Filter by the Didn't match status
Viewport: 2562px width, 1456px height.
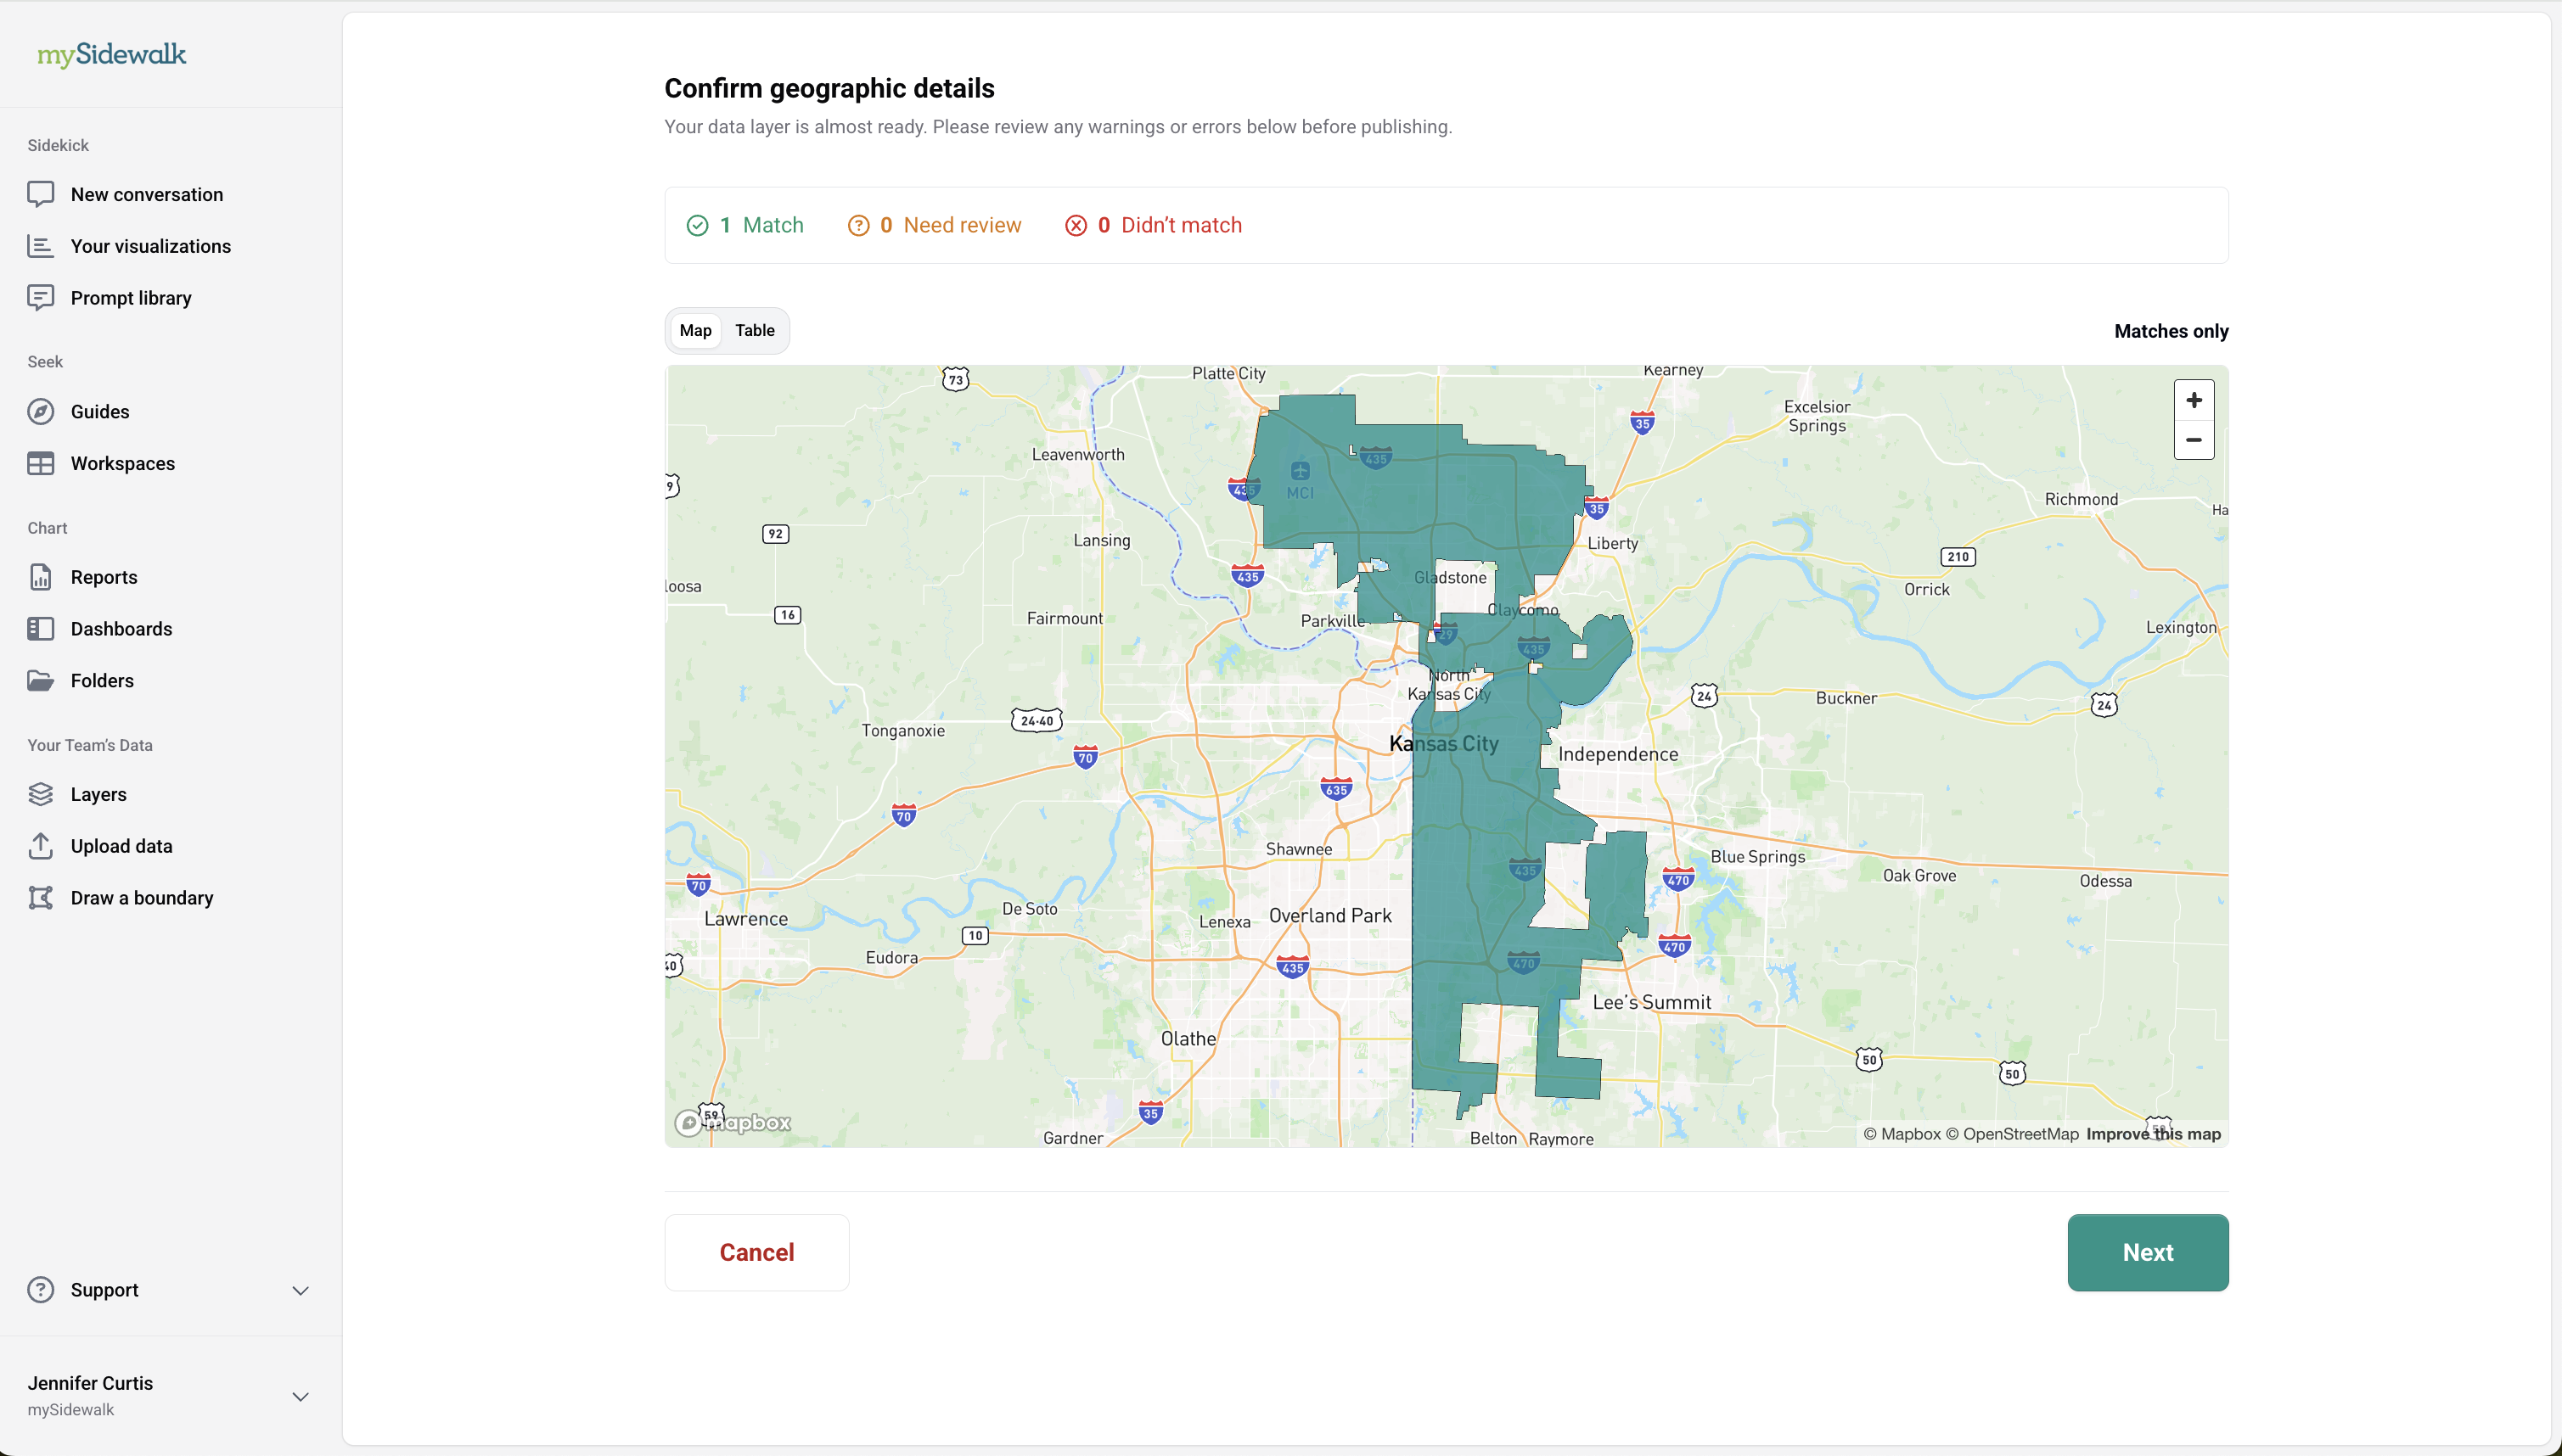click(x=1154, y=226)
